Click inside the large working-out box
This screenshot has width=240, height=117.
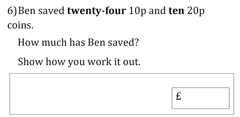(x=90, y=94)
